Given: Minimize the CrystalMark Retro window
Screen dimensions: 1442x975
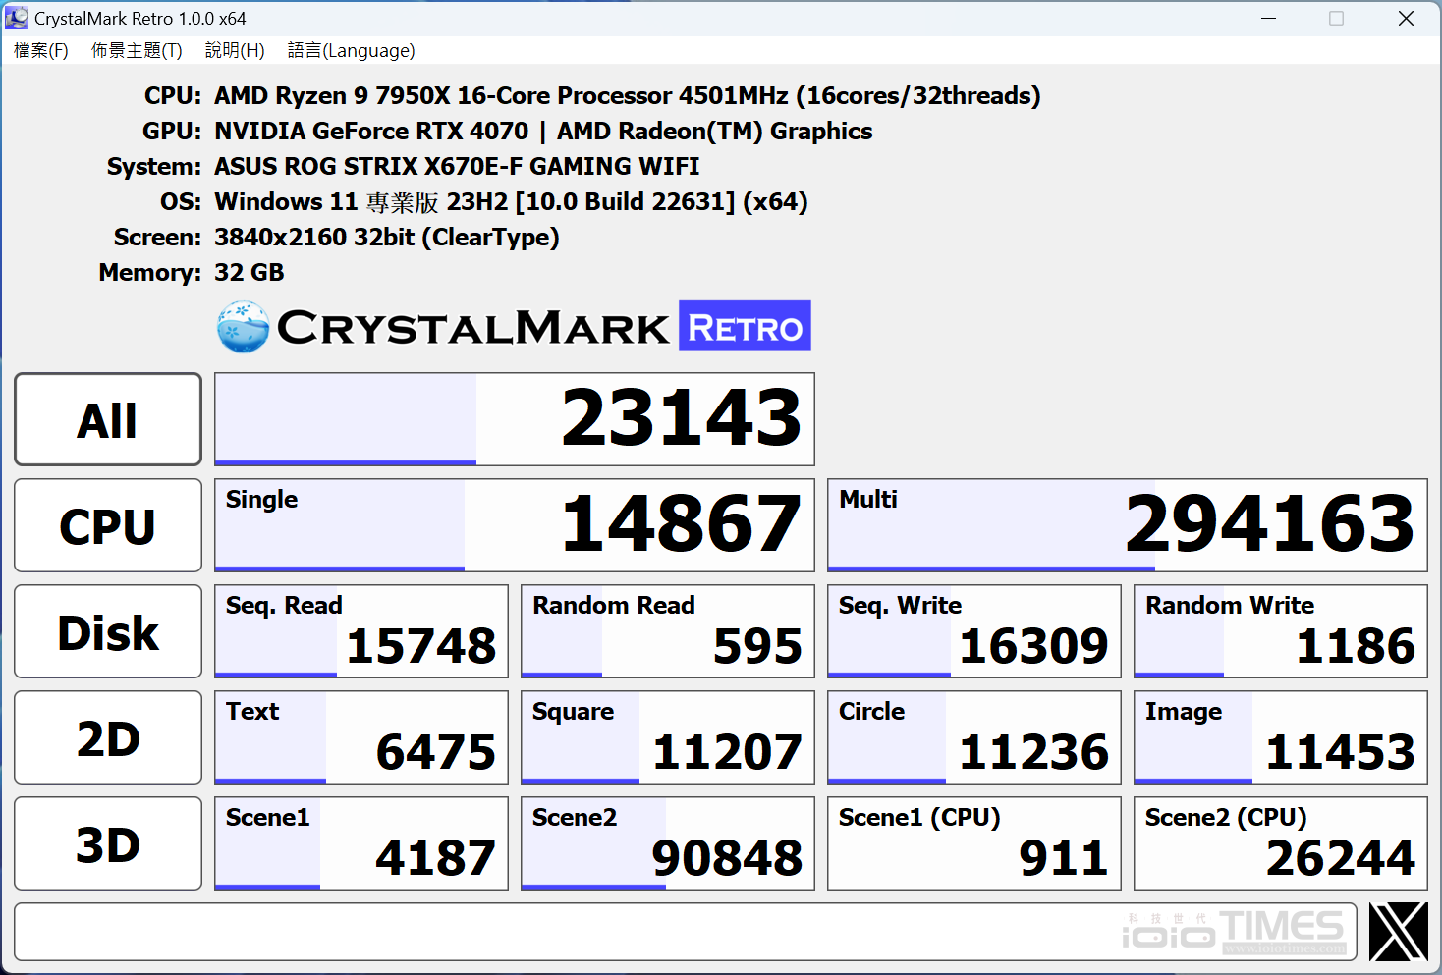Looking at the screenshot, I should point(1268,18).
